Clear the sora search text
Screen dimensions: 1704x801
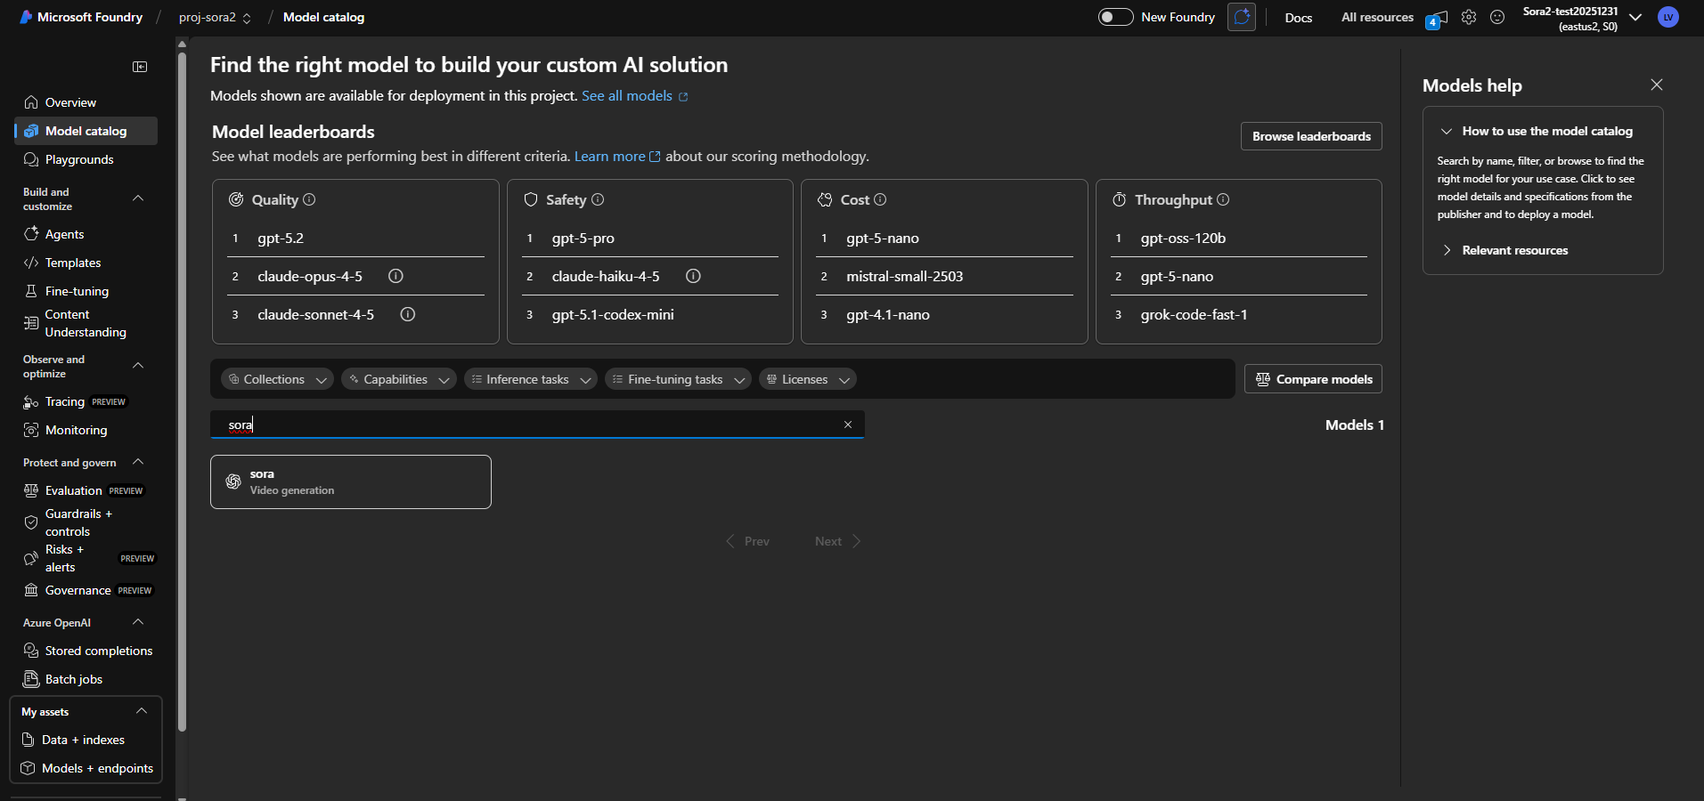pos(848,425)
